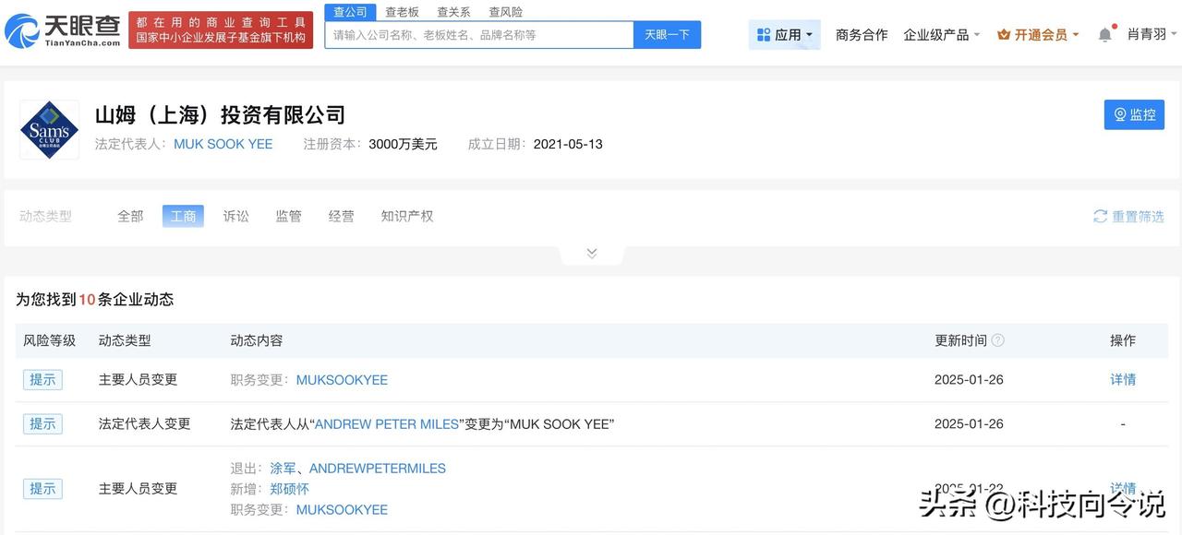
Task: Click the red promotional banner 都在用的商业查询工具
Action: pos(221,30)
